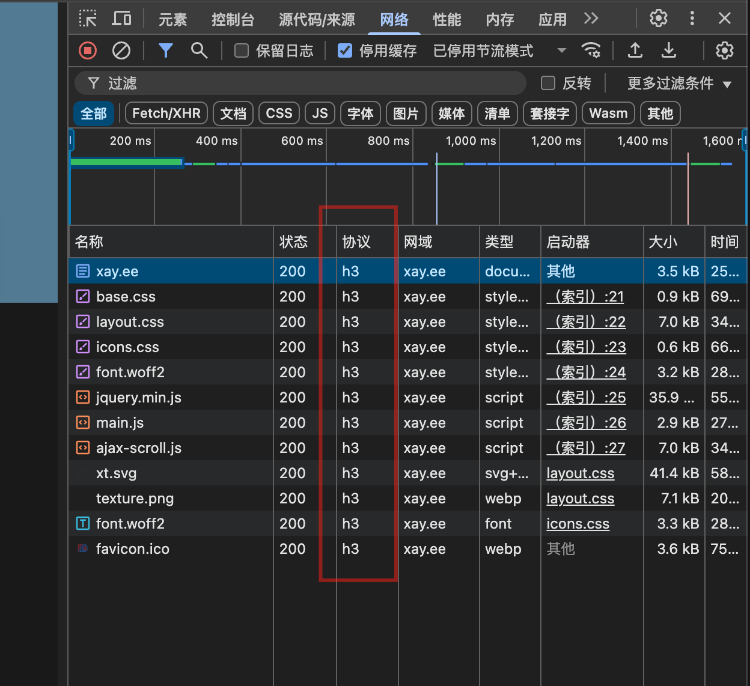Screen dimensions: 750x686
Task: Select the texture.png request
Action: 408,499
